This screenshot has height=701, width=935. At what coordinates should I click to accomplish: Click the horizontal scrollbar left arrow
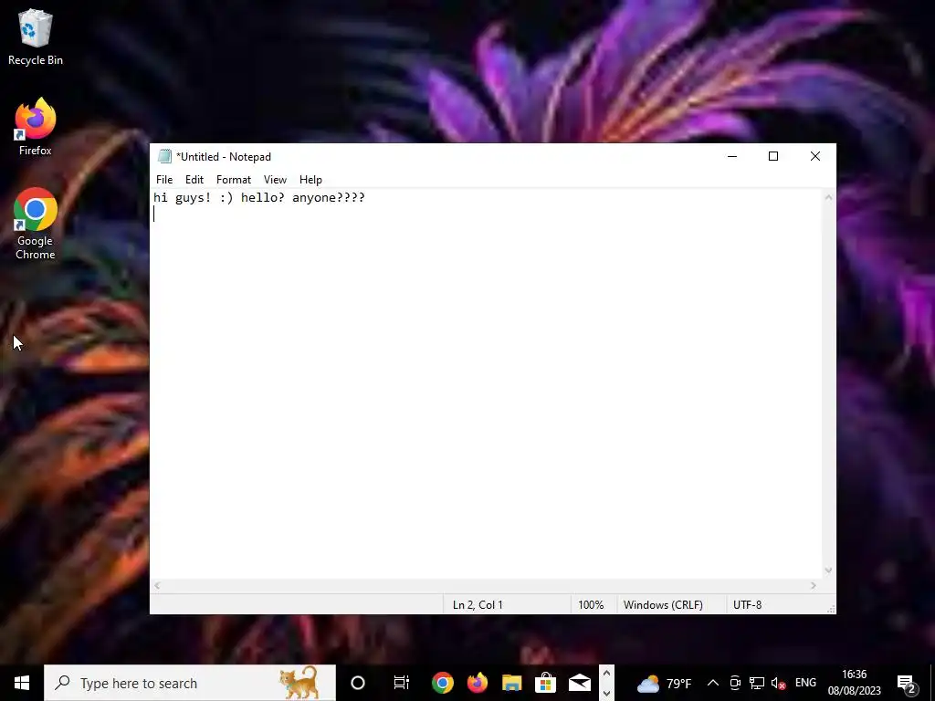pyautogui.click(x=157, y=586)
